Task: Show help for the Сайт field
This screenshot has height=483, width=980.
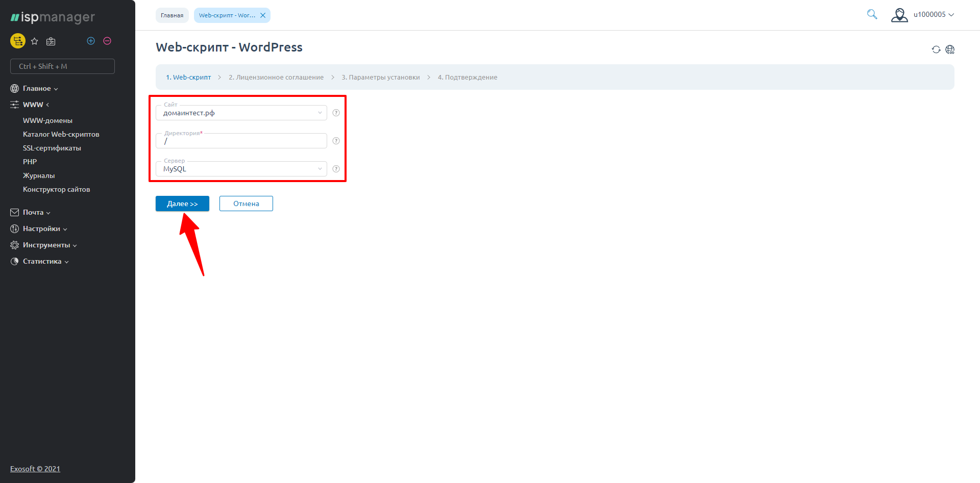Action: tap(336, 113)
